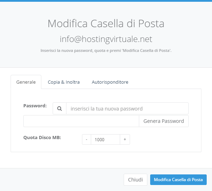Screen dimensions: 212x191
Task: Click the Quota Disco MB: label
Action: [42, 137]
